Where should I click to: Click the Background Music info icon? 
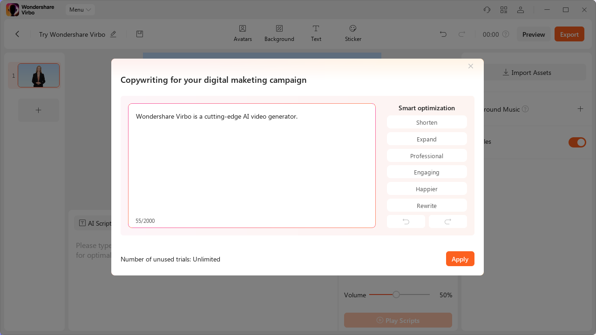pos(525,109)
